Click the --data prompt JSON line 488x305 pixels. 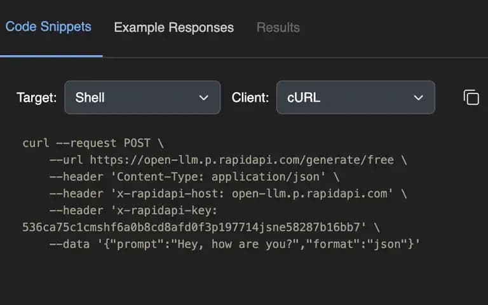(234, 244)
